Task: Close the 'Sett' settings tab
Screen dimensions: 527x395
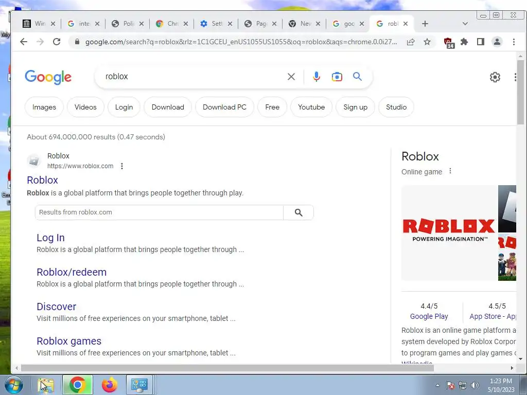Action: pyautogui.click(x=230, y=24)
